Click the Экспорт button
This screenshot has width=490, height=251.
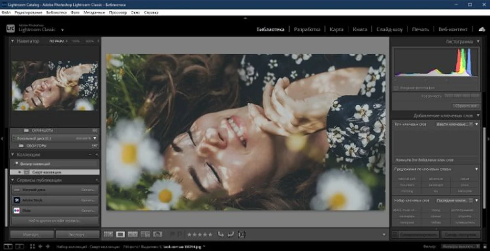tap(76, 234)
